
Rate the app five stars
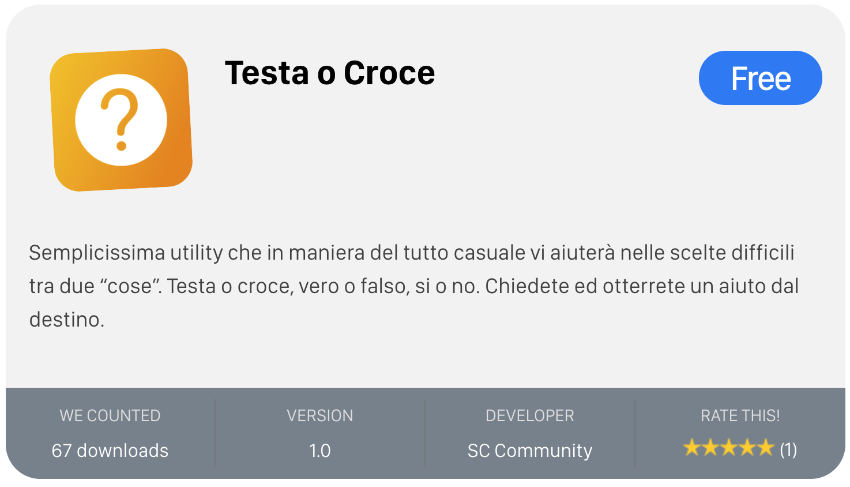765,448
